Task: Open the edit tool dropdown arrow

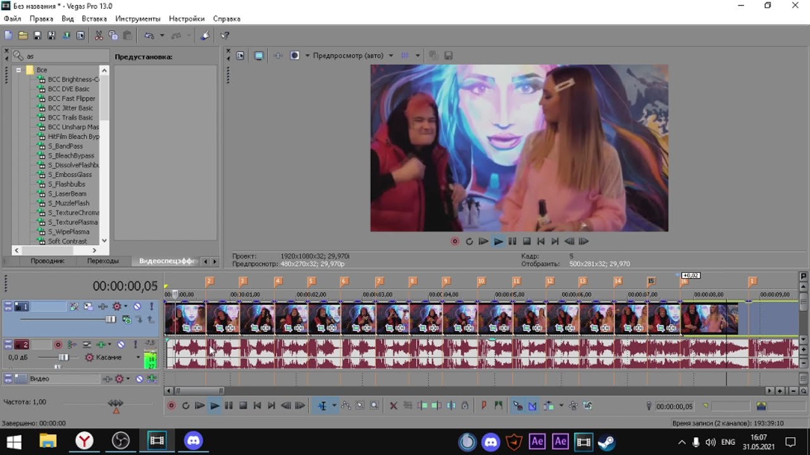Action: (334, 406)
